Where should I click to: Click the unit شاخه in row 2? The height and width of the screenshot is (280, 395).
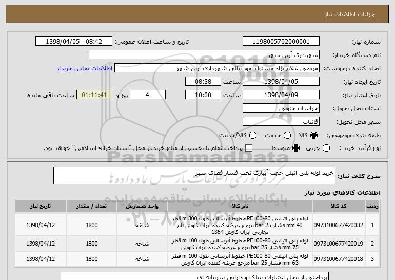(142, 244)
